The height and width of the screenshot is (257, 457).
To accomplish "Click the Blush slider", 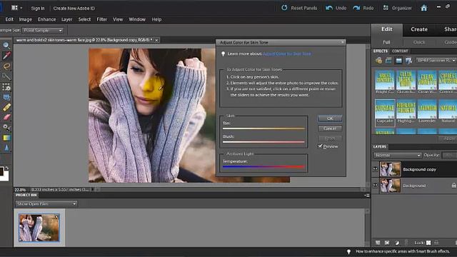I will click(263, 142).
